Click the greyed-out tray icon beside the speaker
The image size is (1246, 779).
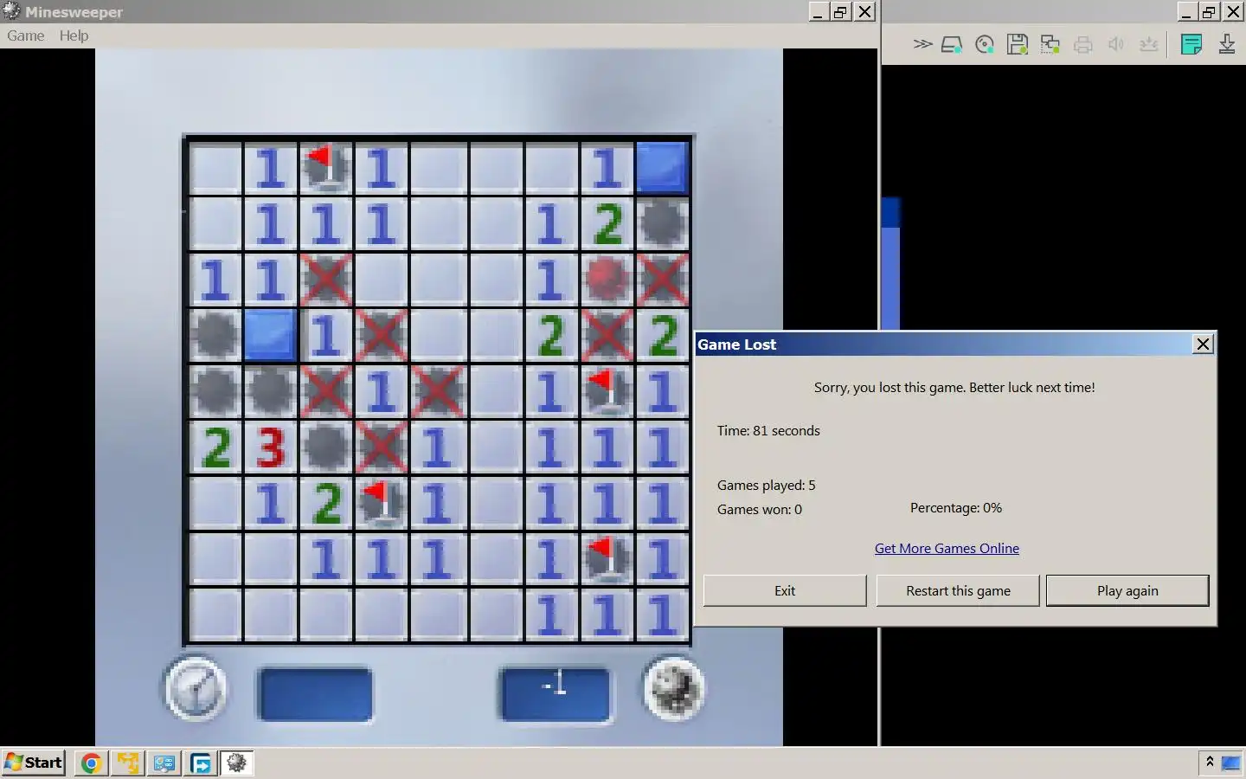coord(1149,44)
